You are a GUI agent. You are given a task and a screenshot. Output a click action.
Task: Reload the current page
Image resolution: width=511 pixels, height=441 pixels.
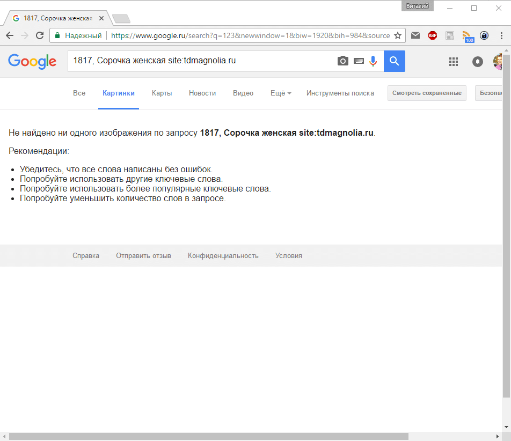coord(40,35)
